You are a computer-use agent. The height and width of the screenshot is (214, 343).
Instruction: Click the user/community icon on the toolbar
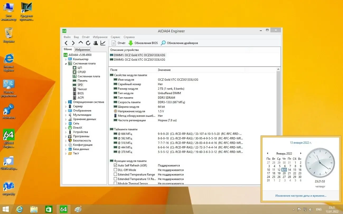click(95, 43)
